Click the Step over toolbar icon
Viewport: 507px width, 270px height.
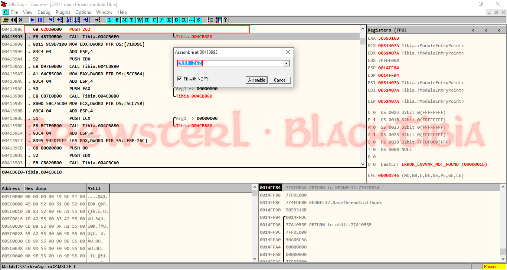pyautogui.click(x=59, y=20)
